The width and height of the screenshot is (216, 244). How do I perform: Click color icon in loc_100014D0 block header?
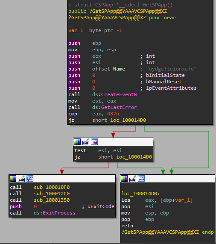(124, 179)
